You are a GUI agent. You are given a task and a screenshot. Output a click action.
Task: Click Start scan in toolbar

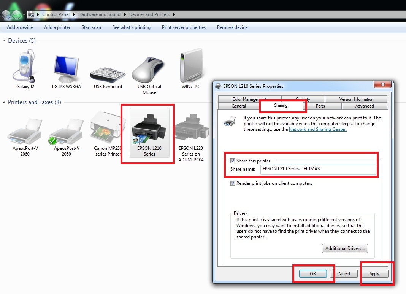click(x=91, y=27)
